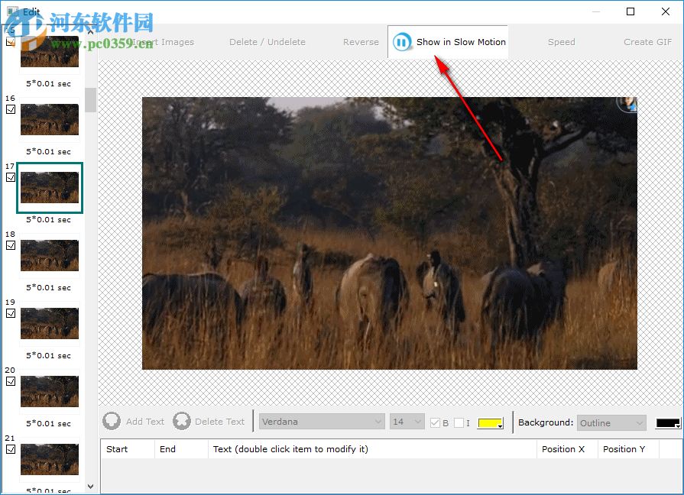Screen dimensions: 684x495
Task: Uncheck frame 18's checkbox
Action: point(10,245)
